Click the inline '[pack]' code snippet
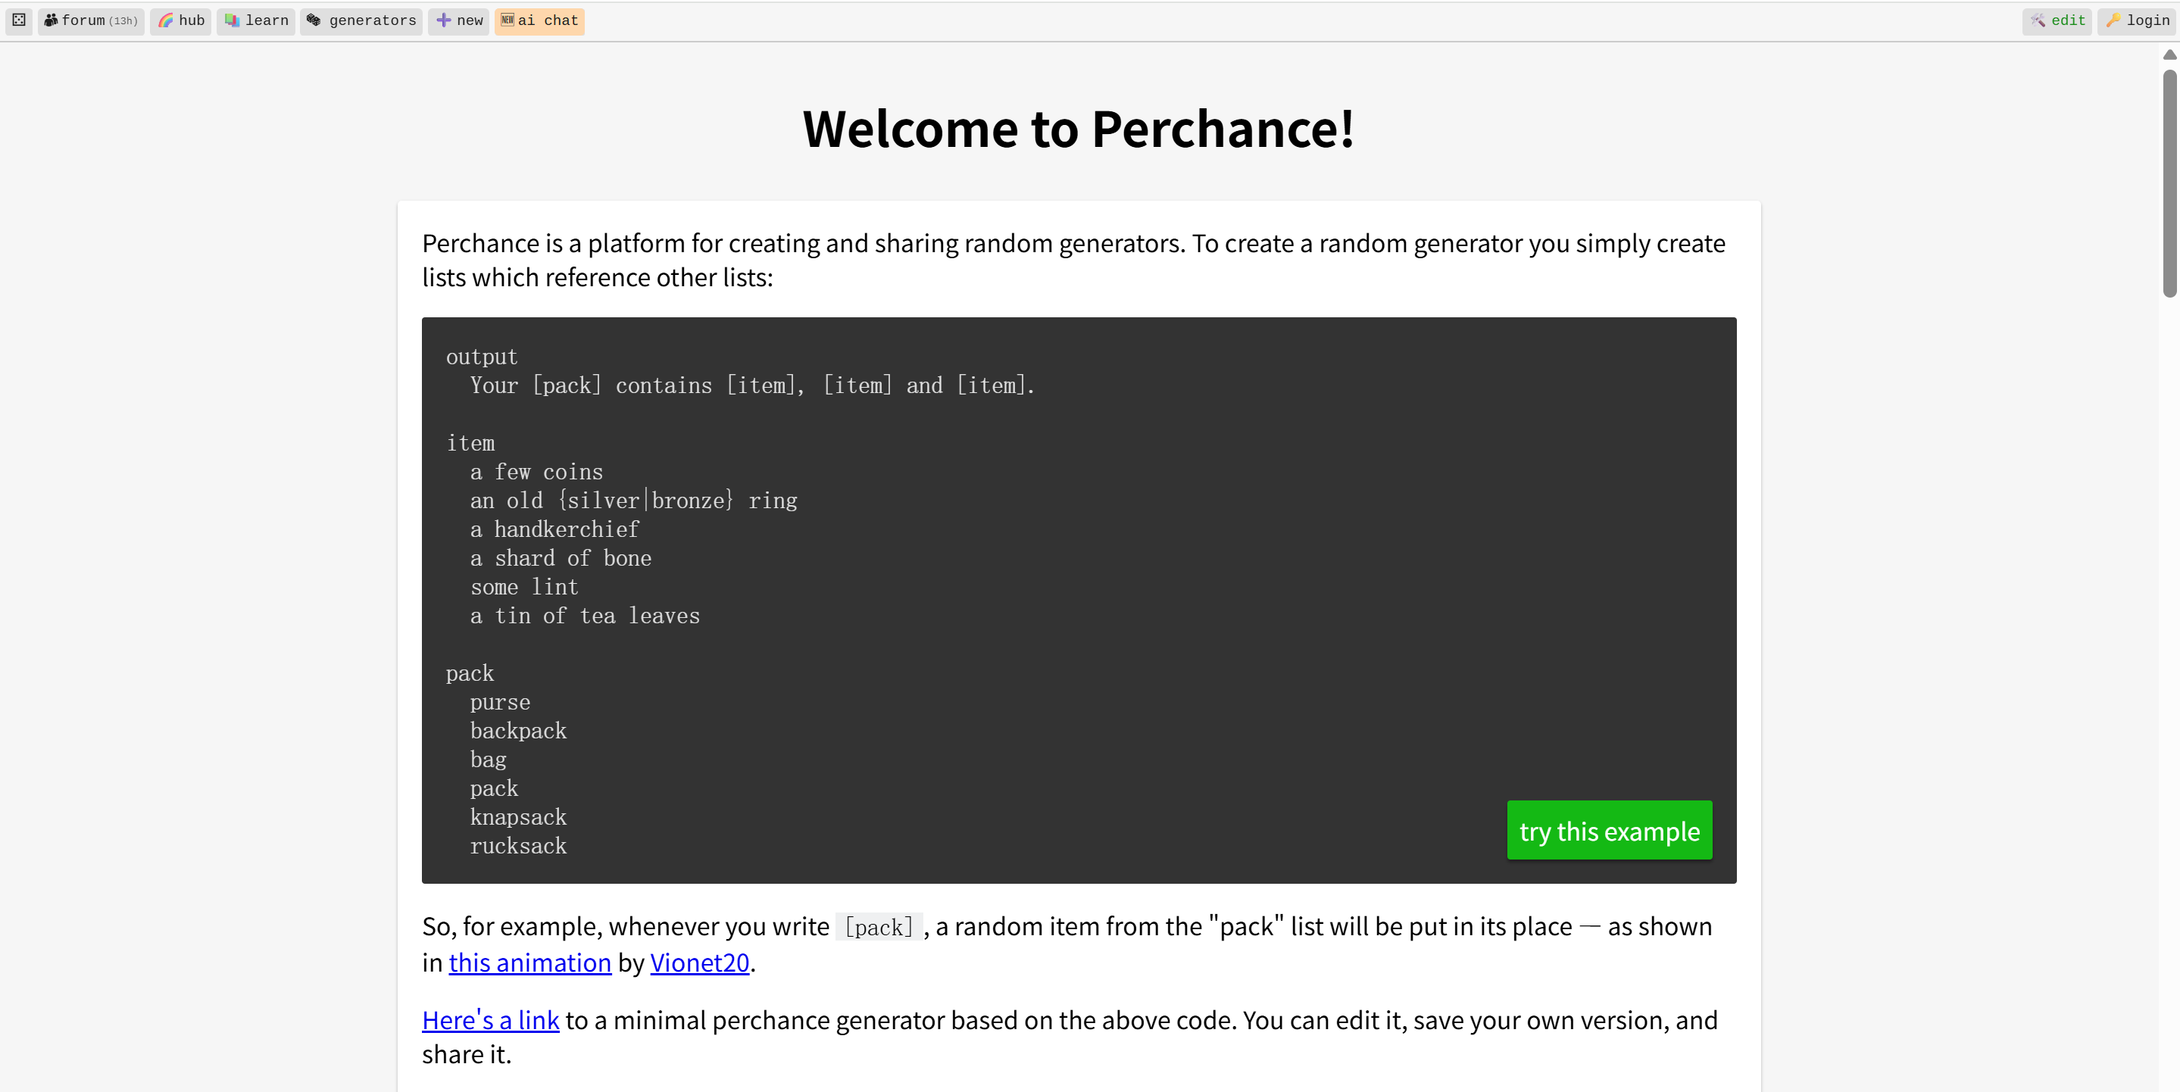2180x1092 pixels. point(879,927)
